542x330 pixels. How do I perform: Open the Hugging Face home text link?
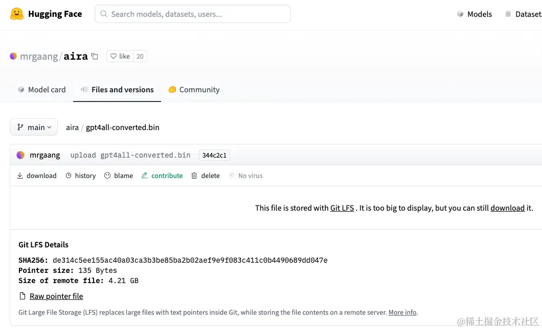click(x=55, y=14)
